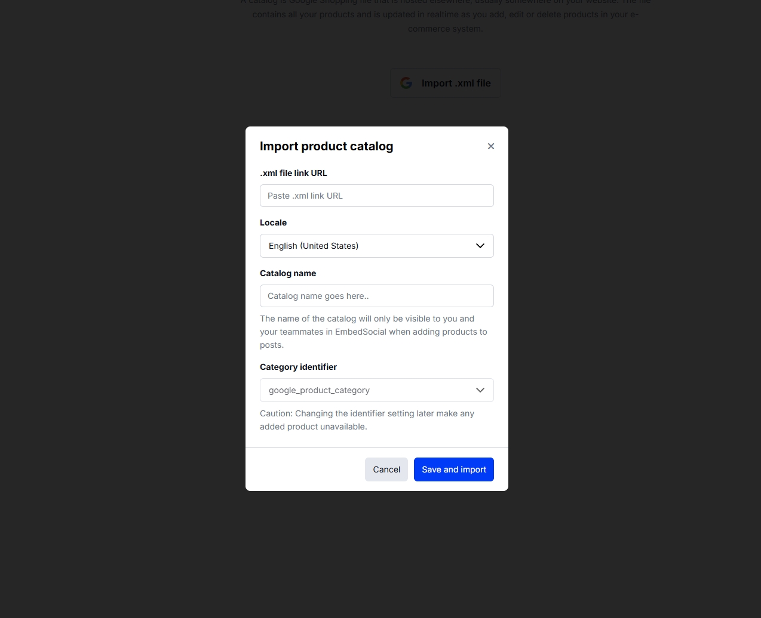Click the catalog visibility helper text
This screenshot has height=618, width=761.
click(x=373, y=332)
